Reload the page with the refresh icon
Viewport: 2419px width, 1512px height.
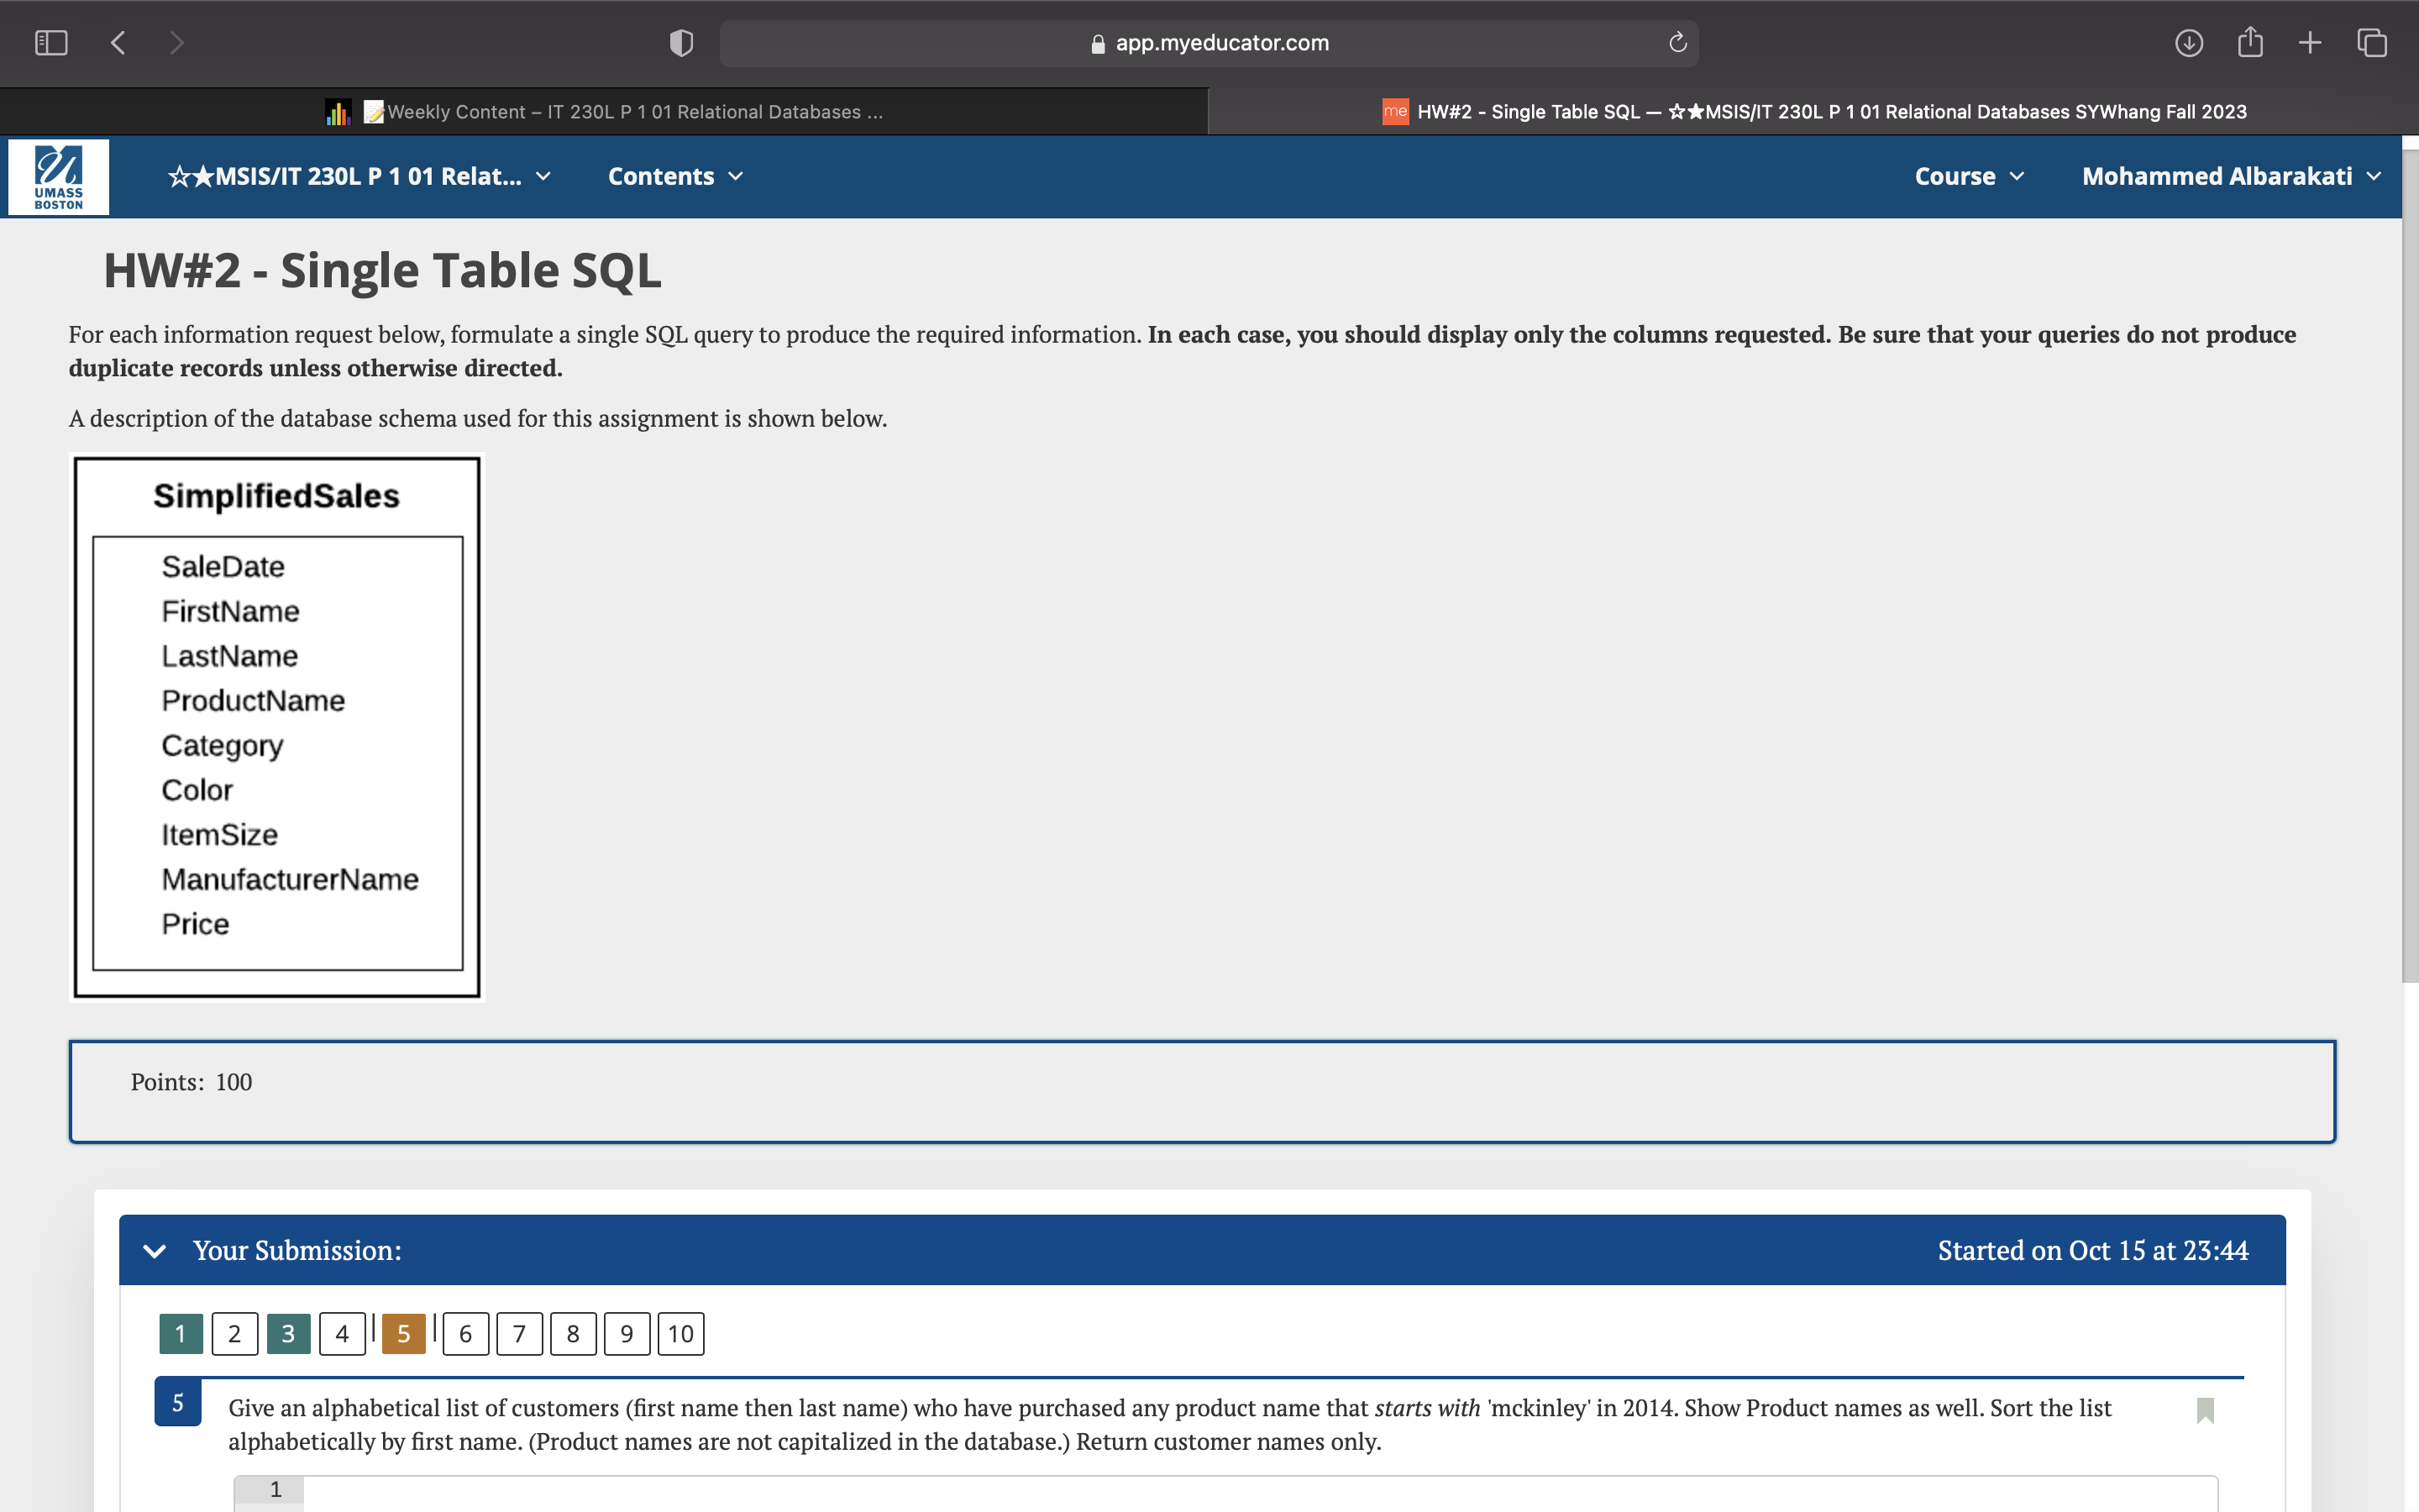1677,43
